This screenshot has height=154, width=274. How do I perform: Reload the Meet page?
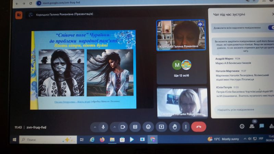pyautogui.click(x=31, y=3)
